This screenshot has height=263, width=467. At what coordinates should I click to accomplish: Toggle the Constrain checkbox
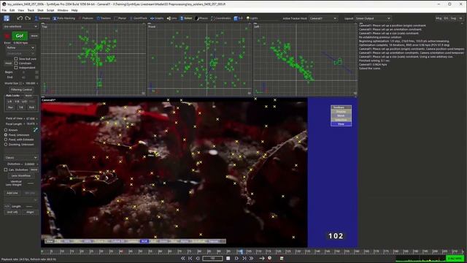(x=16, y=64)
